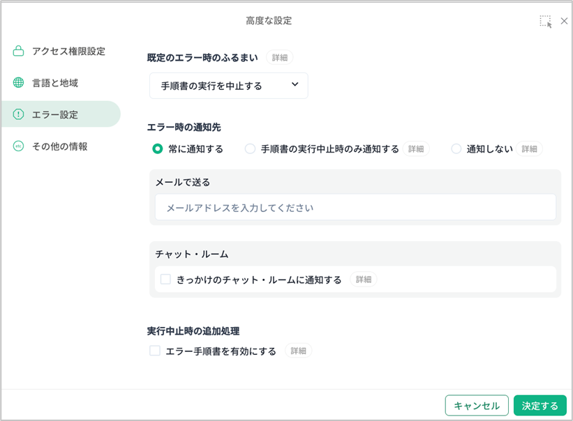Click the キャンセル button
The image size is (573, 421).
477,406
